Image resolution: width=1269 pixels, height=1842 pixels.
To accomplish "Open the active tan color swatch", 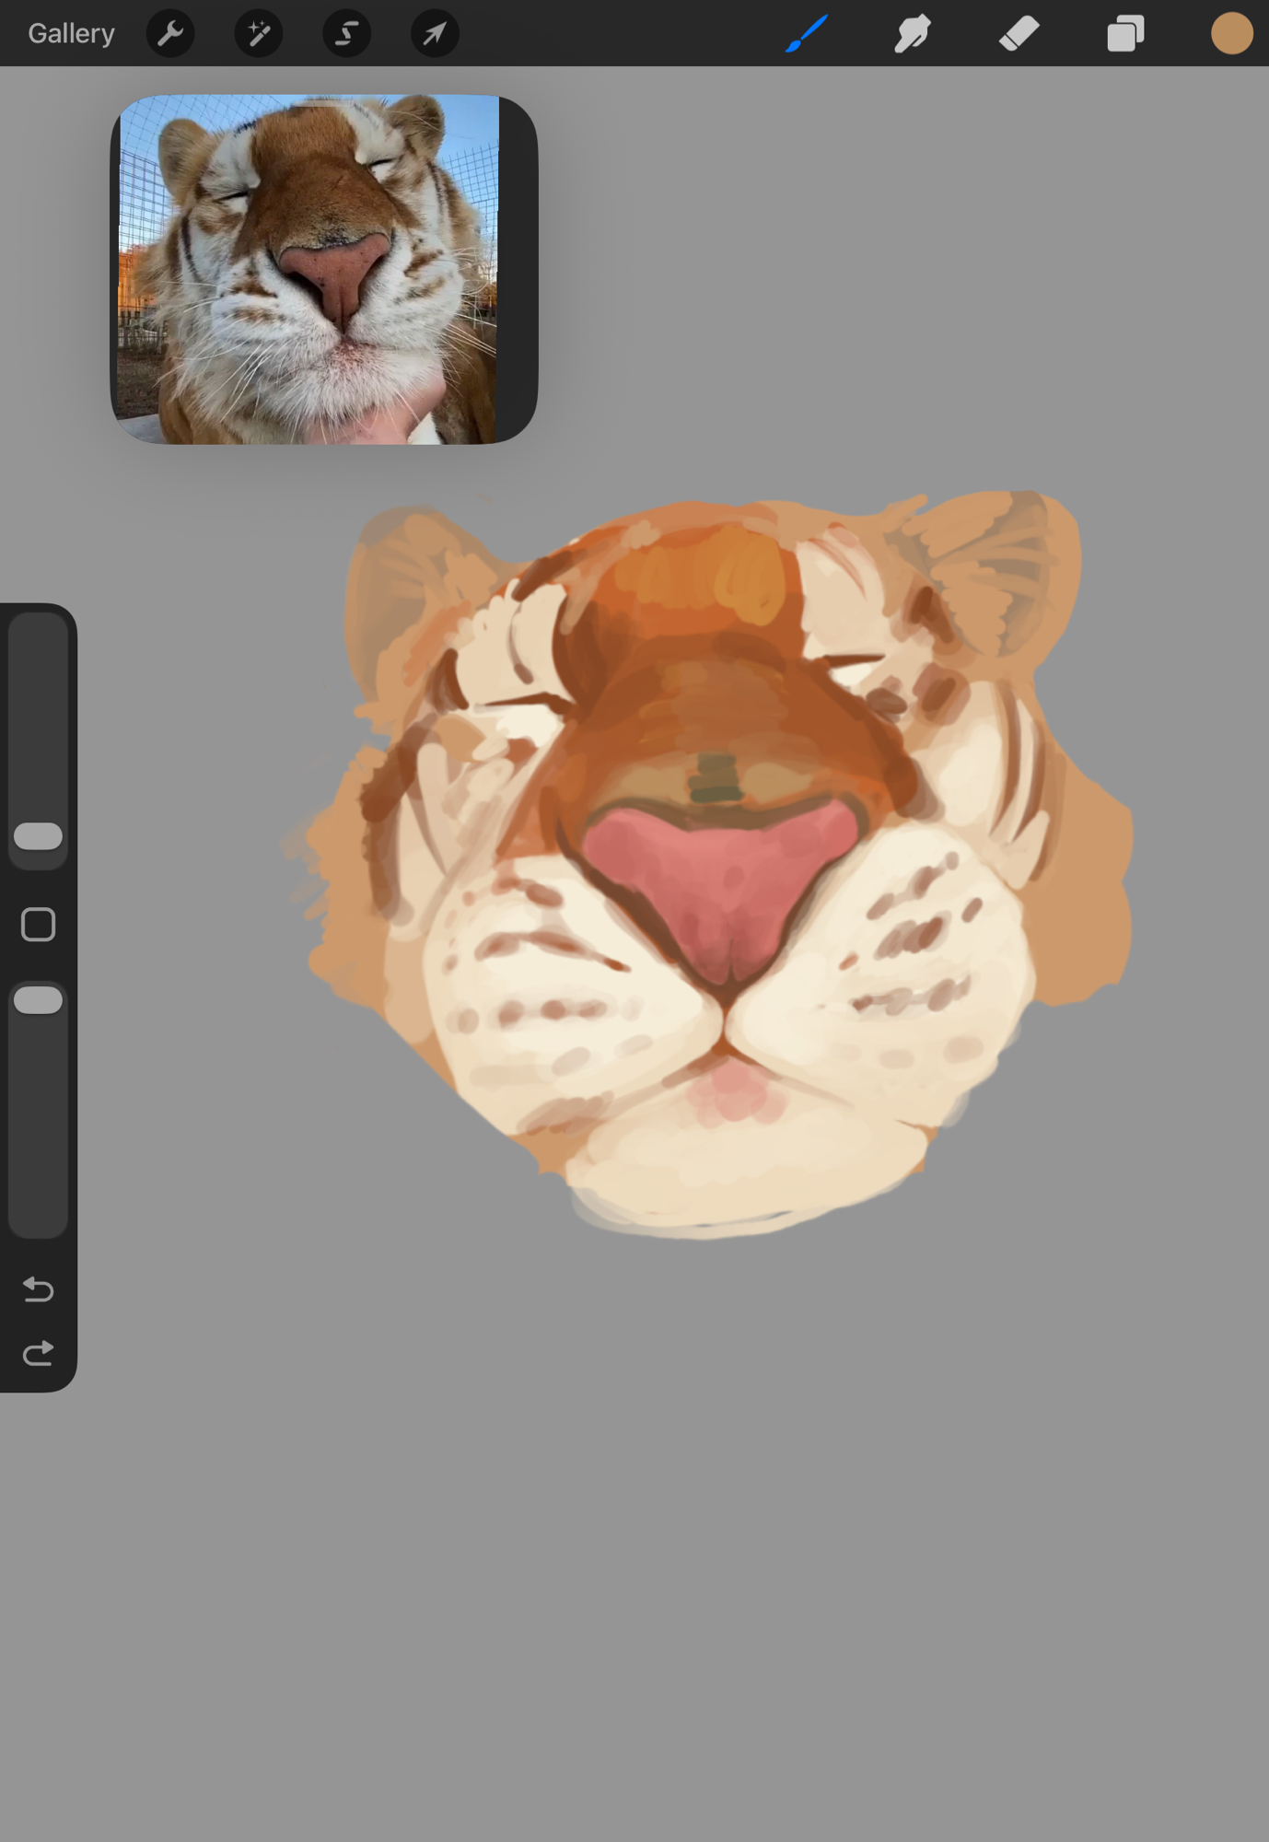I will click(1231, 34).
